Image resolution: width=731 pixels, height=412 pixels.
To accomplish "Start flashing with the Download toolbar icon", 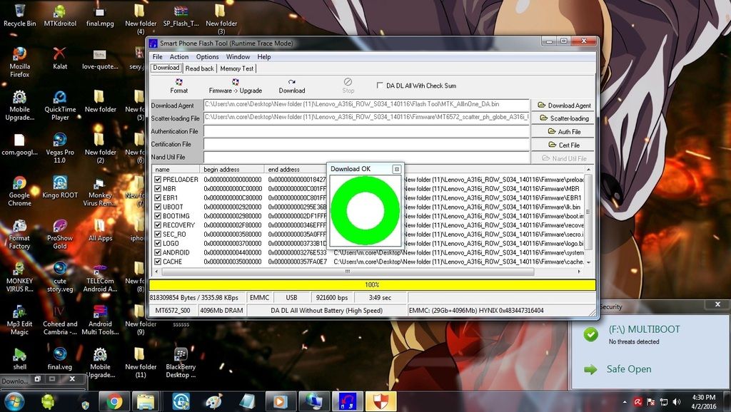I will click(x=291, y=86).
